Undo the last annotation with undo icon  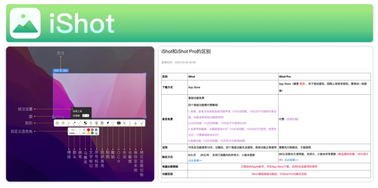click(x=113, y=123)
